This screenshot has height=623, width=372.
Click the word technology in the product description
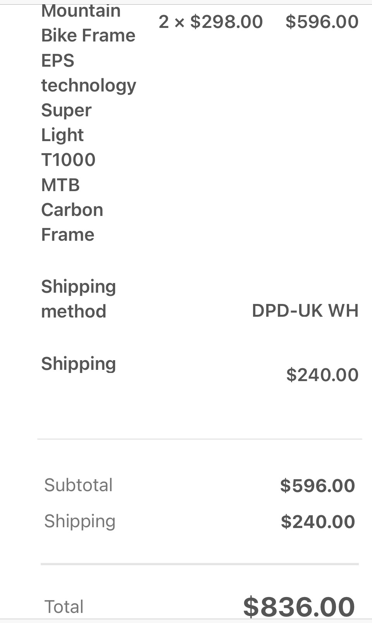point(89,86)
